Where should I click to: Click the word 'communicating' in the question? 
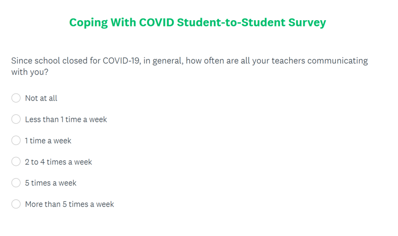pyautogui.click(x=338, y=61)
